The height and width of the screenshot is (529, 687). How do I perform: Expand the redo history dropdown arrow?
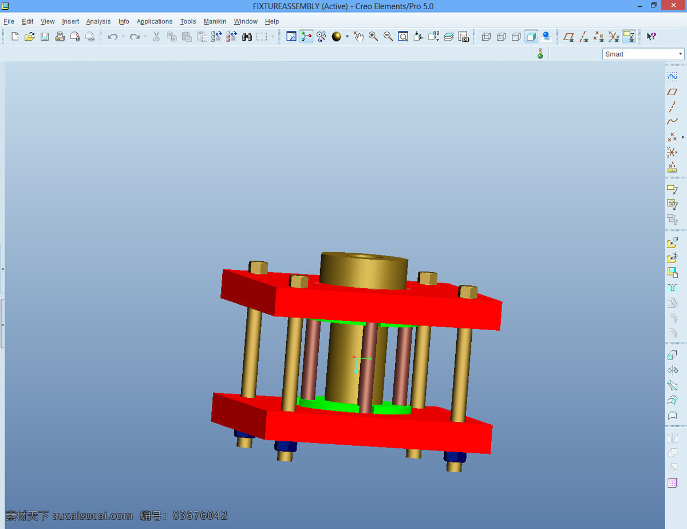(x=145, y=37)
